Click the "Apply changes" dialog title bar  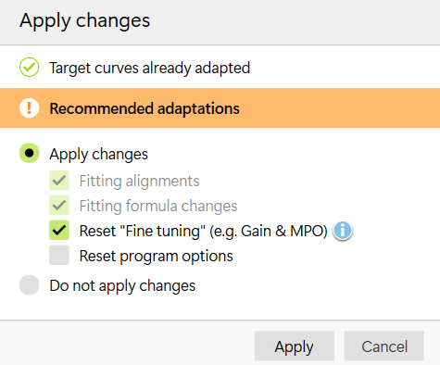pos(220,21)
